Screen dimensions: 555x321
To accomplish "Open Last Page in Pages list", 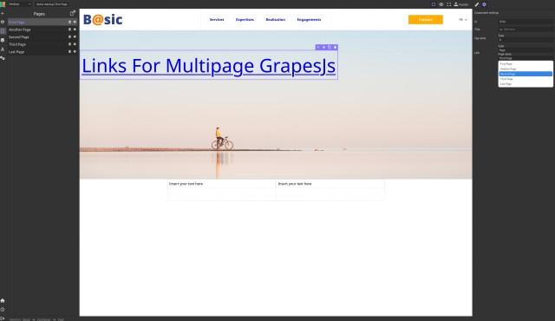I will 42,52.
